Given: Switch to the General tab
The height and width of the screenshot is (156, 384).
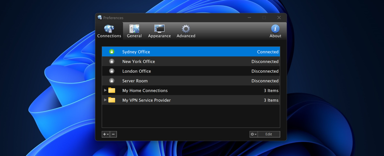Looking at the screenshot, I should [x=134, y=31].
